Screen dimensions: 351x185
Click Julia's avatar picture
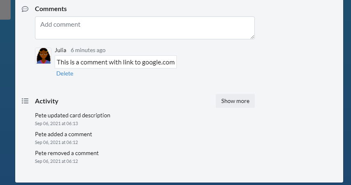pos(43,56)
